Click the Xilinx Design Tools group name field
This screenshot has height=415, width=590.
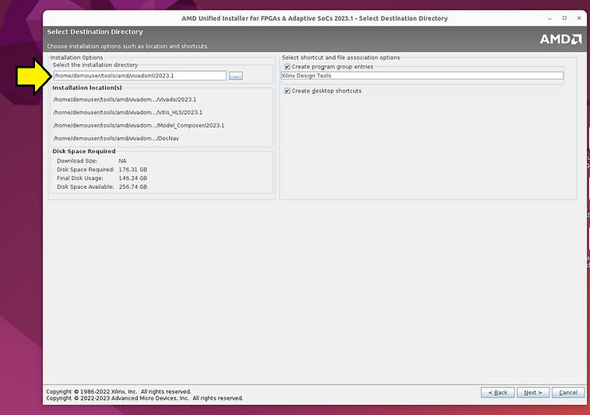coord(423,76)
